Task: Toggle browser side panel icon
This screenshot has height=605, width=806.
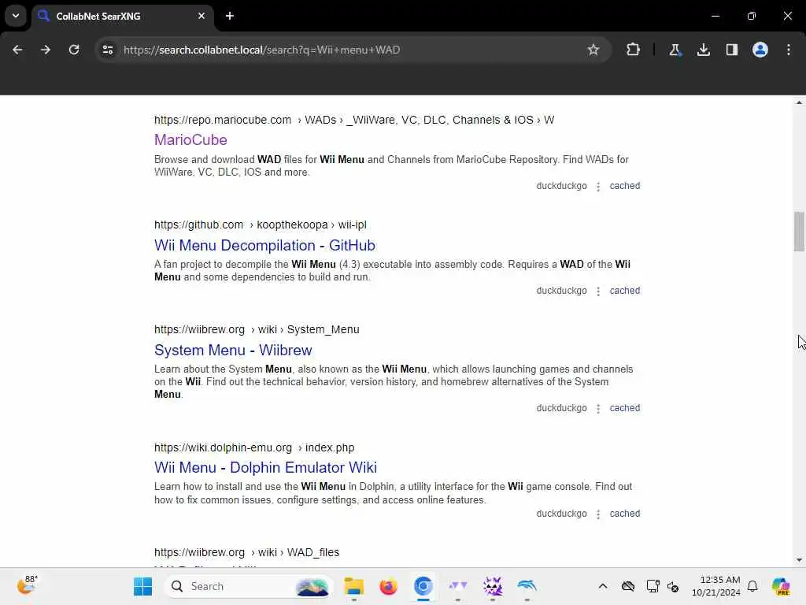Action: click(x=731, y=50)
